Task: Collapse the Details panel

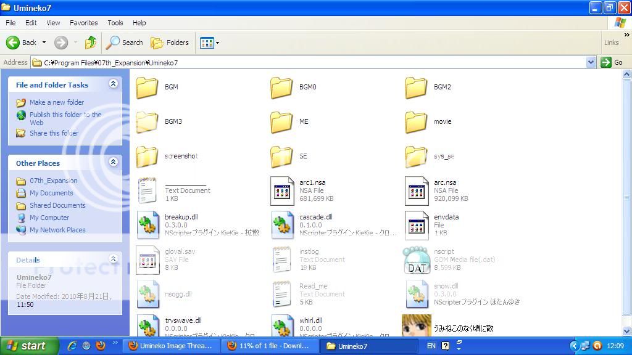Action: click(114, 258)
